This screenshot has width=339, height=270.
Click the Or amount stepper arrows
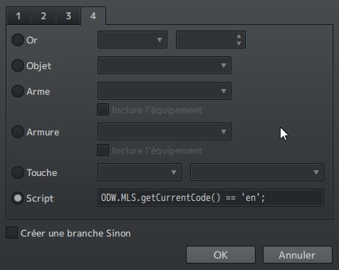[239, 40]
